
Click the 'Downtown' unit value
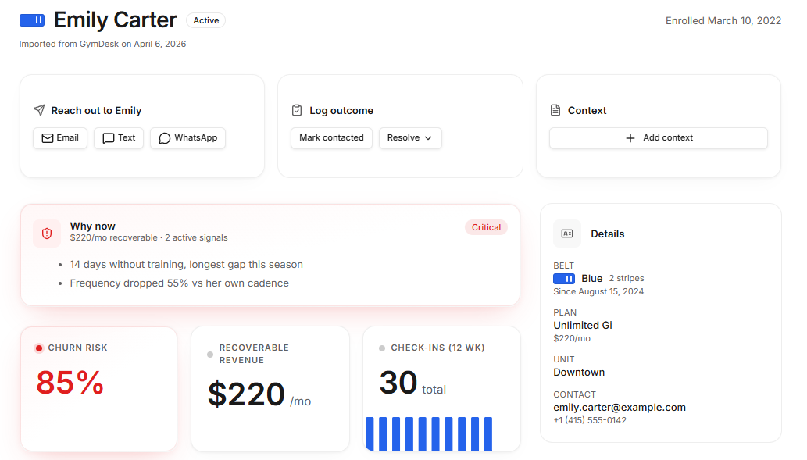click(x=579, y=372)
